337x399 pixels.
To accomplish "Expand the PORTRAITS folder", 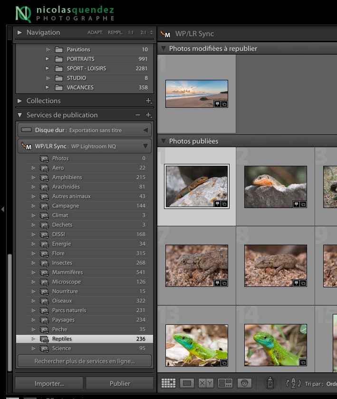I will 48,59.
